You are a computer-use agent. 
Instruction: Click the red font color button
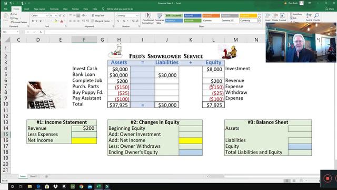tap(62, 21)
